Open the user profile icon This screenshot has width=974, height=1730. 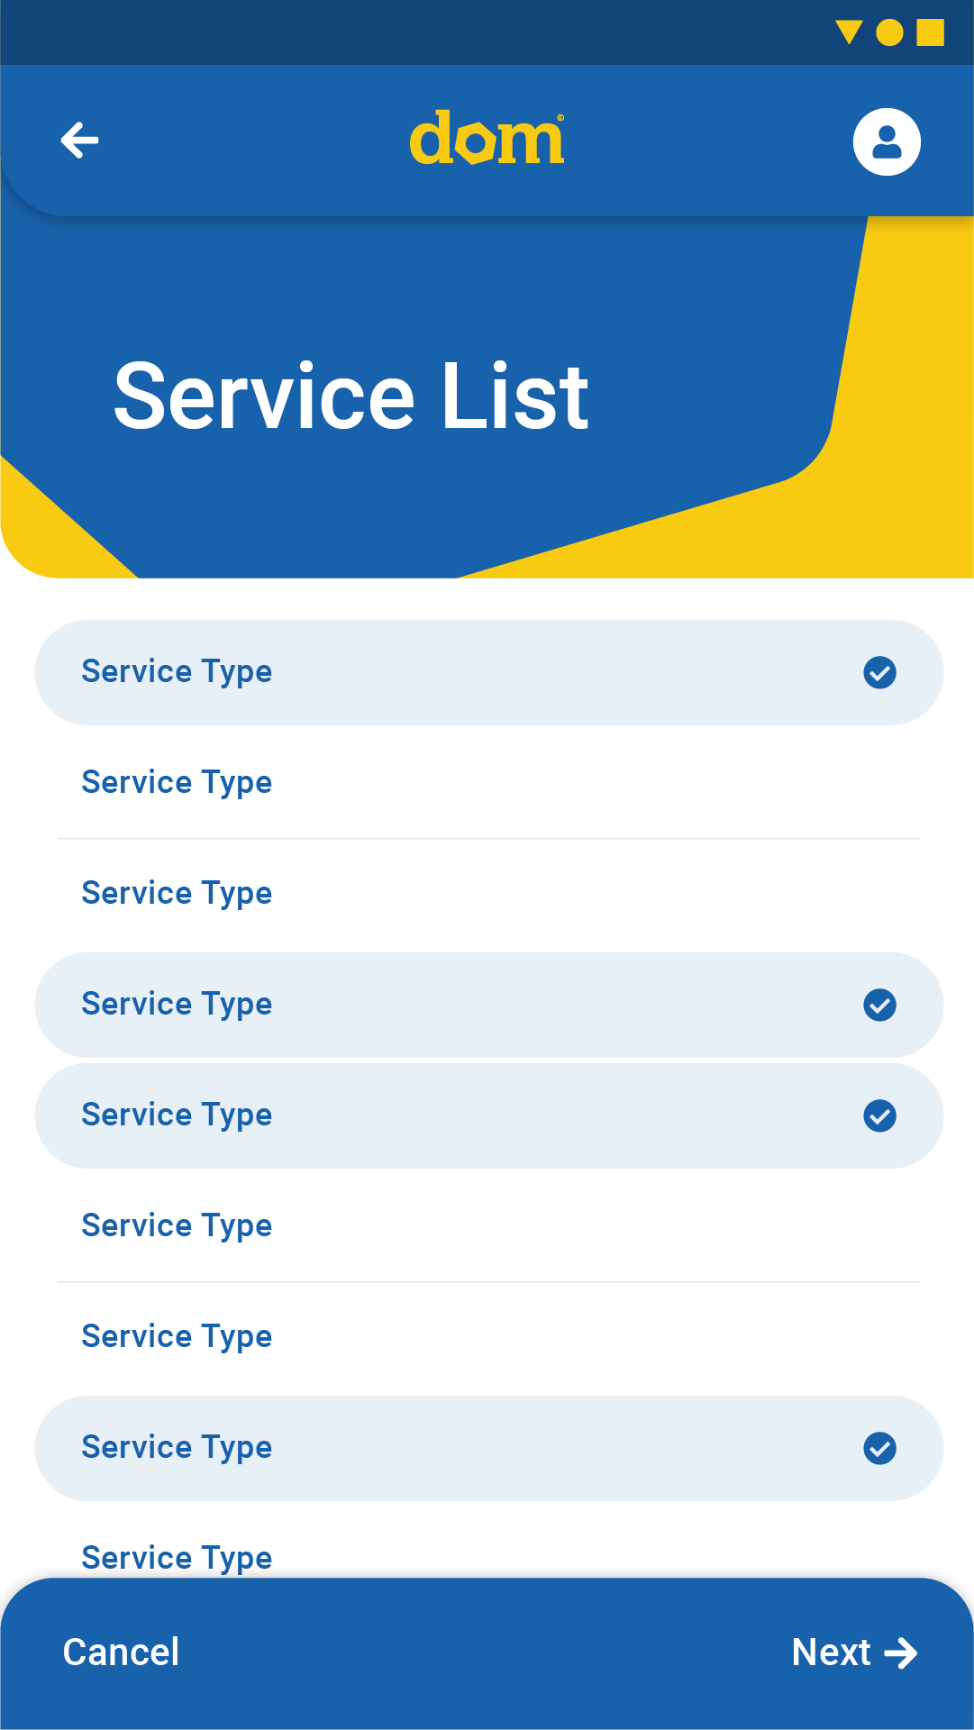coord(887,142)
